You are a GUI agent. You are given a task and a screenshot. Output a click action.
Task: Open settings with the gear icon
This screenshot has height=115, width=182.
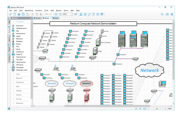pos(172,14)
